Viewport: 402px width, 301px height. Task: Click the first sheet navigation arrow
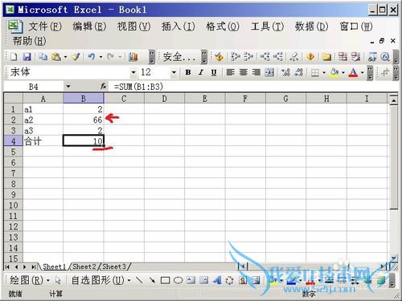tap(7, 266)
